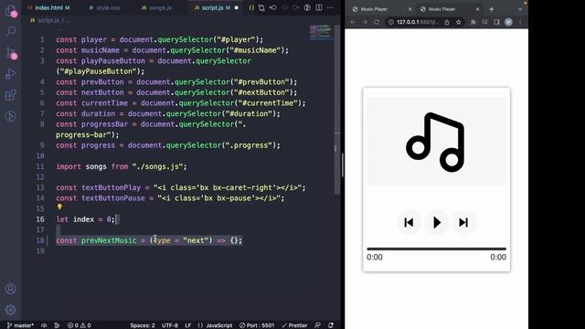The height and width of the screenshot is (329, 585).
Task: Split the editor to the right
Action: click(x=319, y=7)
